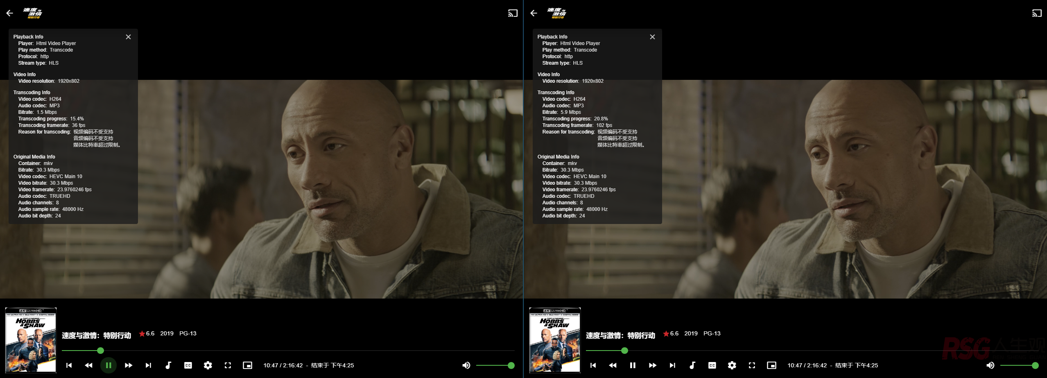The image size is (1047, 378).
Task: Enter fullscreen in right player
Action: 752,365
